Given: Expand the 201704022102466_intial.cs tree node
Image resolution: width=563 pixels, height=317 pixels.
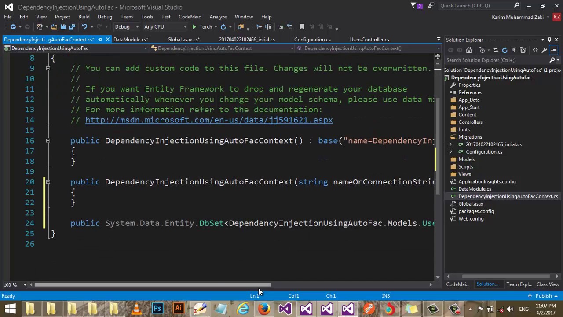Looking at the screenshot, I should tap(450, 144).
